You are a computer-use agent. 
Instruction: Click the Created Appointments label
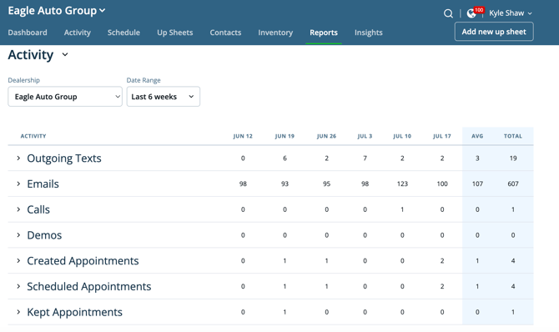point(83,261)
